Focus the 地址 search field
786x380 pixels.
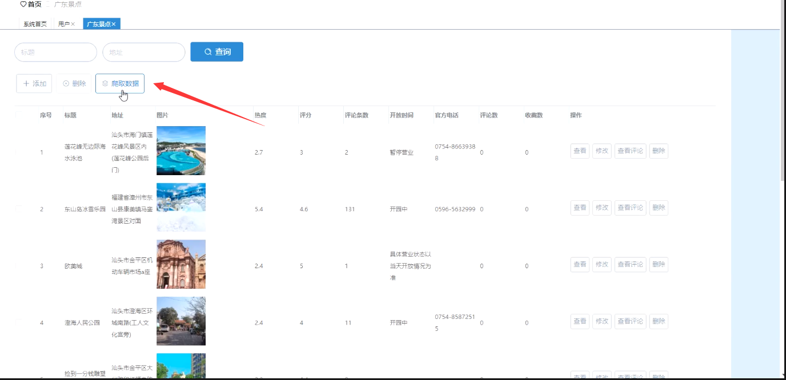(x=144, y=52)
